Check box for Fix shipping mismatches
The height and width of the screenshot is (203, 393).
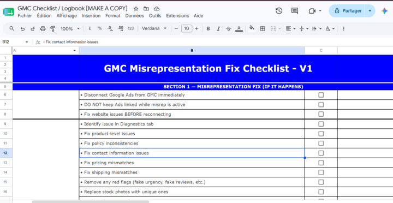(321, 172)
